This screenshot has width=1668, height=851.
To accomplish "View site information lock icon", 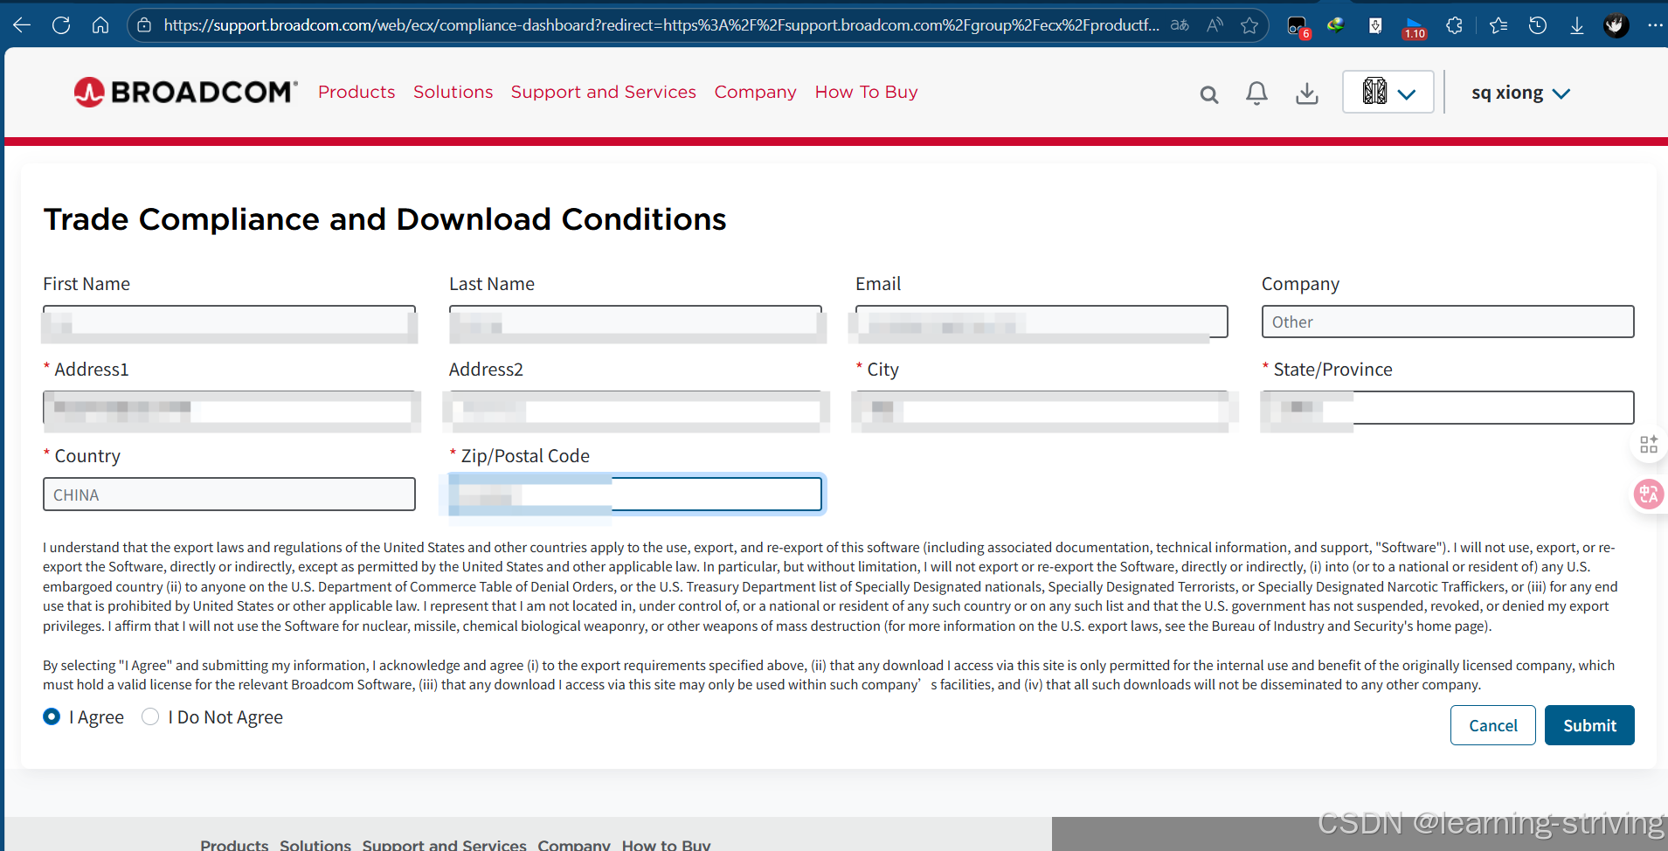I will point(145,25).
